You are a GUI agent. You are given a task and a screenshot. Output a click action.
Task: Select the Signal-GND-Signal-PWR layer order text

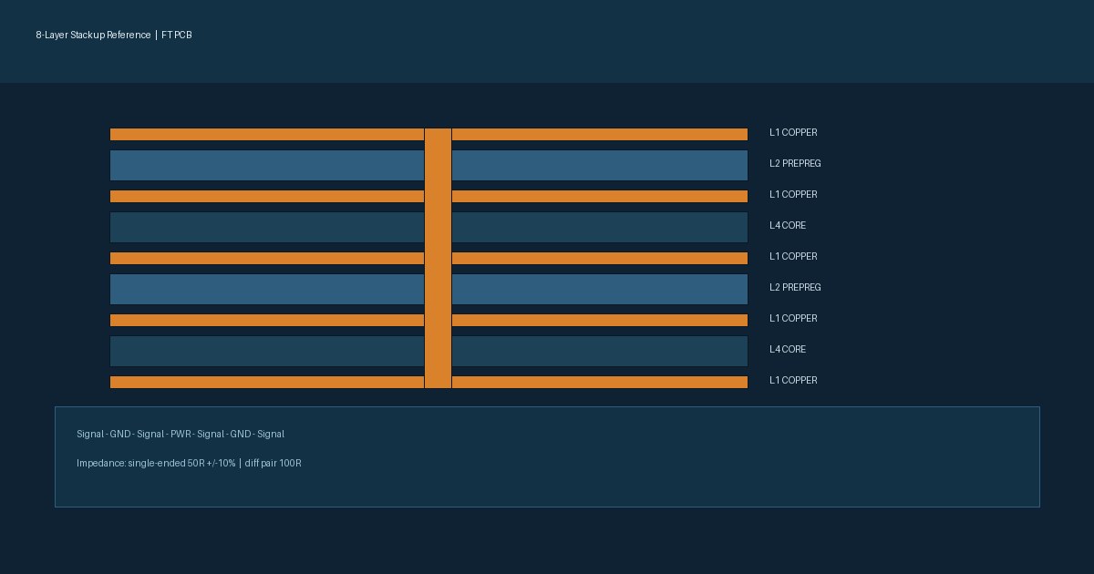[181, 435]
